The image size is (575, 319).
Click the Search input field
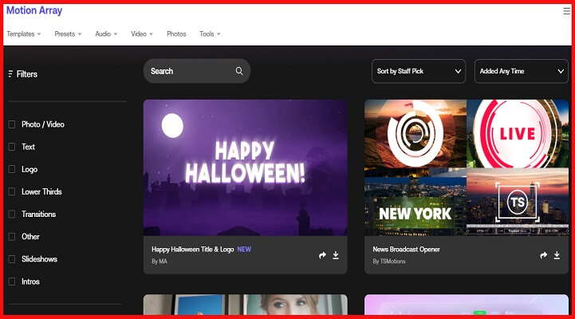[x=196, y=71]
